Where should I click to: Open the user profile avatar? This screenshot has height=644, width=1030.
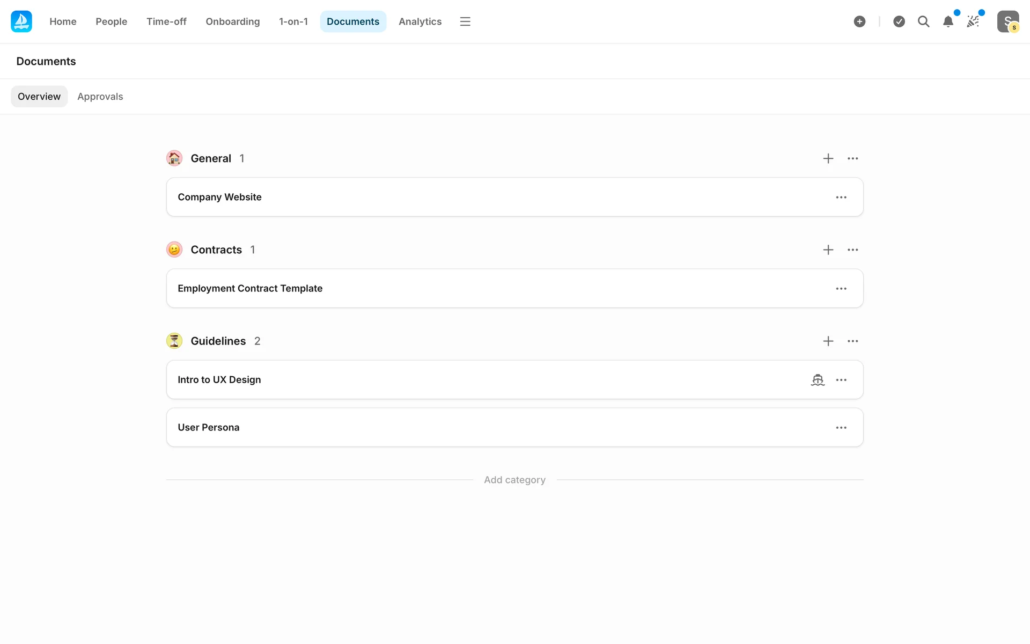coord(1007,21)
